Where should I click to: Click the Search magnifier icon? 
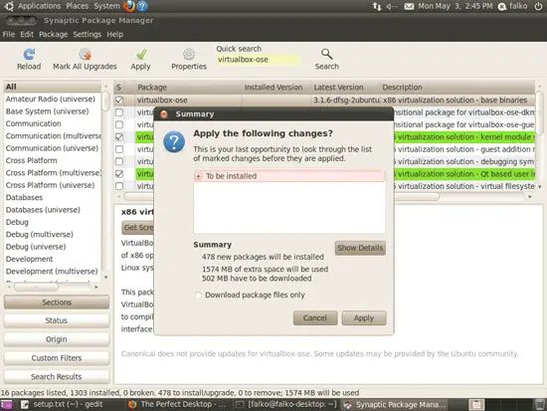tap(326, 54)
